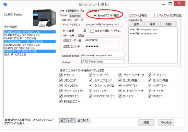Close the Emailアラート通知 window
188x132 pixels.
pos(179,3)
